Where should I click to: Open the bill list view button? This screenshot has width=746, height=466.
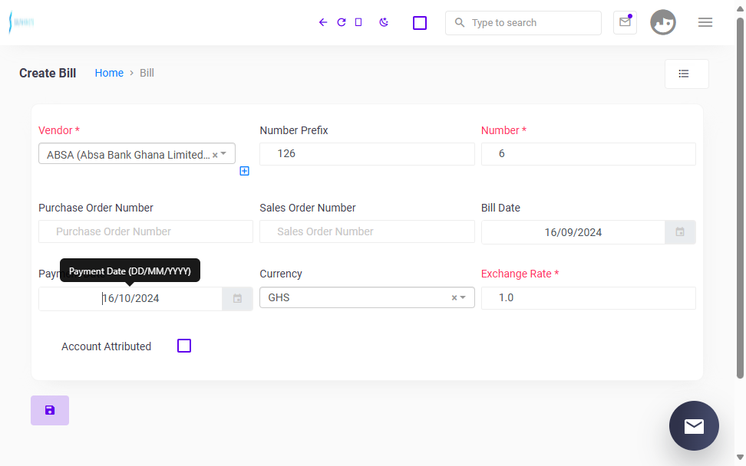coord(686,74)
